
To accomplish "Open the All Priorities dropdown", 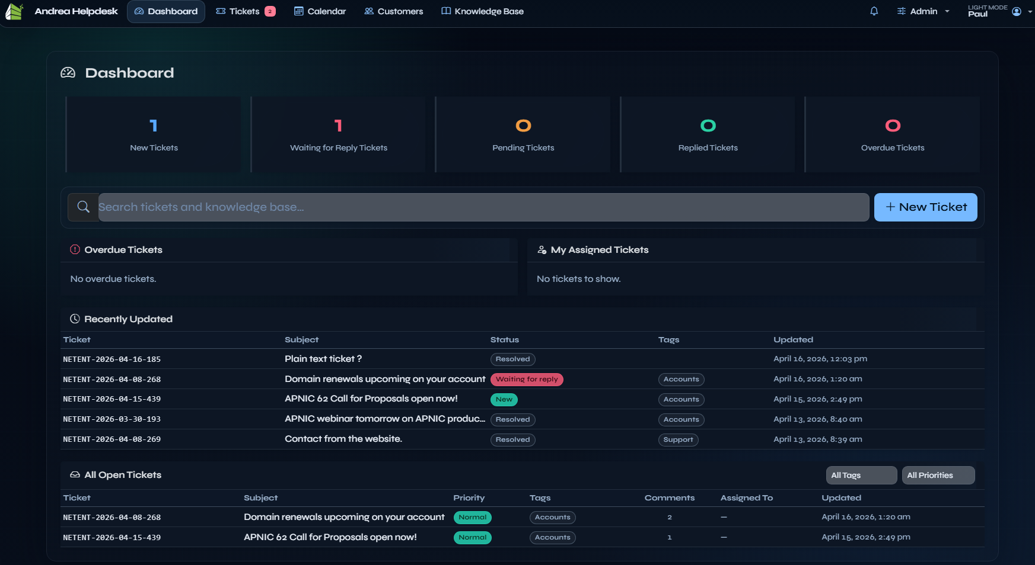I will click(x=938, y=475).
